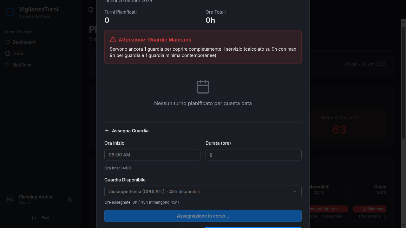The width and height of the screenshot is (406, 228).
Task: Open Turni from the main menu
Action: coord(18,54)
